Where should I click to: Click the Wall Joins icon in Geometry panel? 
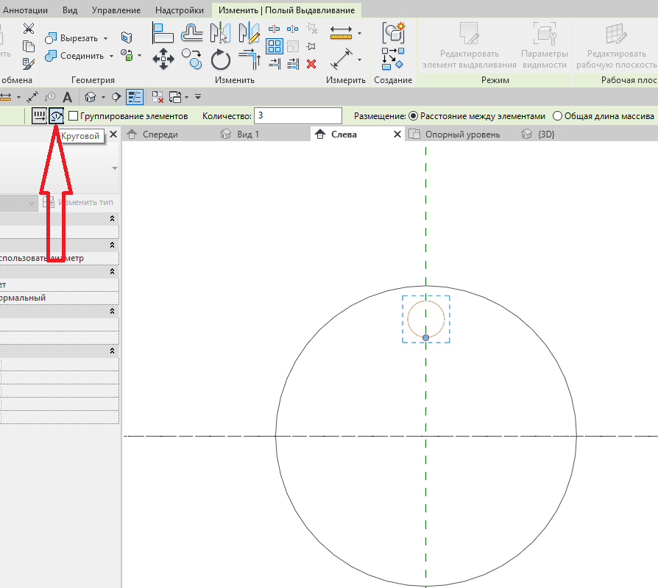pyautogui.click(x=127, y=37)
